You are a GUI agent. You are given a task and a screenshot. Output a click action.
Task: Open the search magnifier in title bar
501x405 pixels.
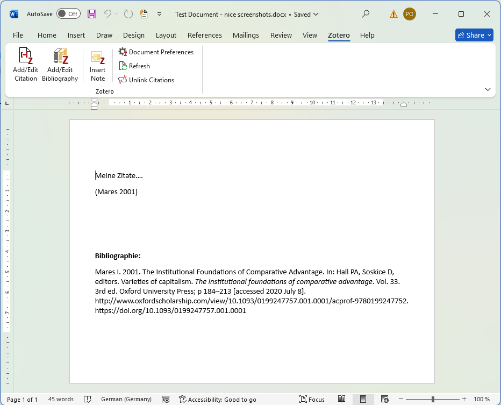point(366,14)
